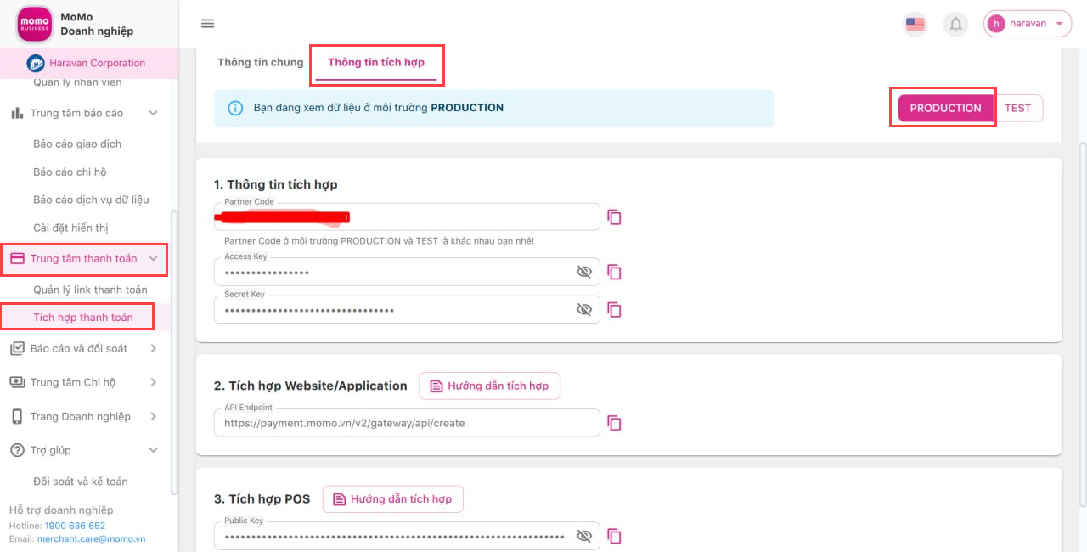Copy the Partner Code value
This screenshot has height=552, width=1087.
615,217
